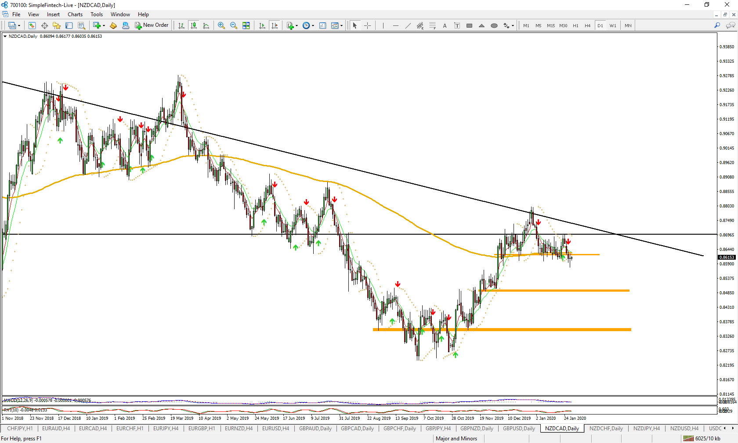Toggle chart shift option
The height and width of the screenshot is (443, 738).
point(275,25)
